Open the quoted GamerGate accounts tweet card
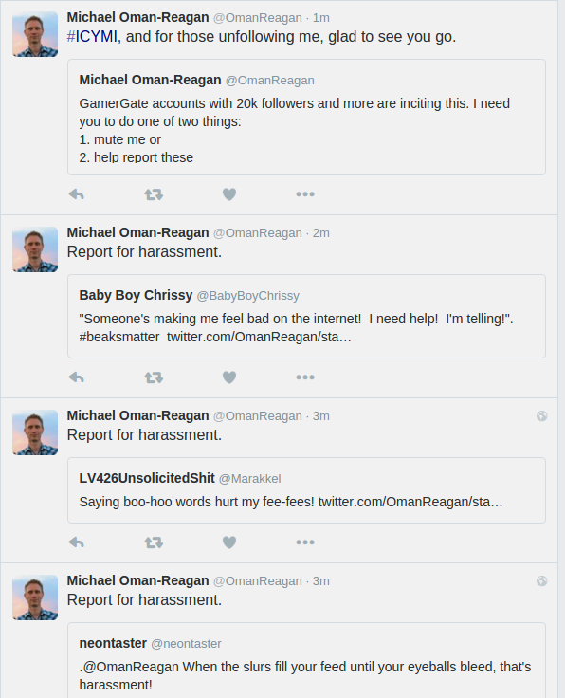The image size is (565, 698). click(x=306, y=117)
